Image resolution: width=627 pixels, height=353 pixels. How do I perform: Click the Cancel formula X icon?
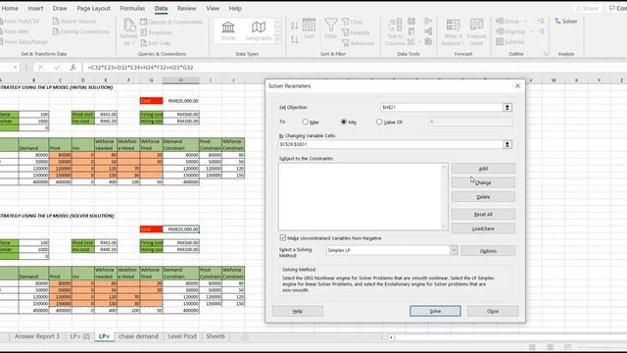tap(41, 68)
